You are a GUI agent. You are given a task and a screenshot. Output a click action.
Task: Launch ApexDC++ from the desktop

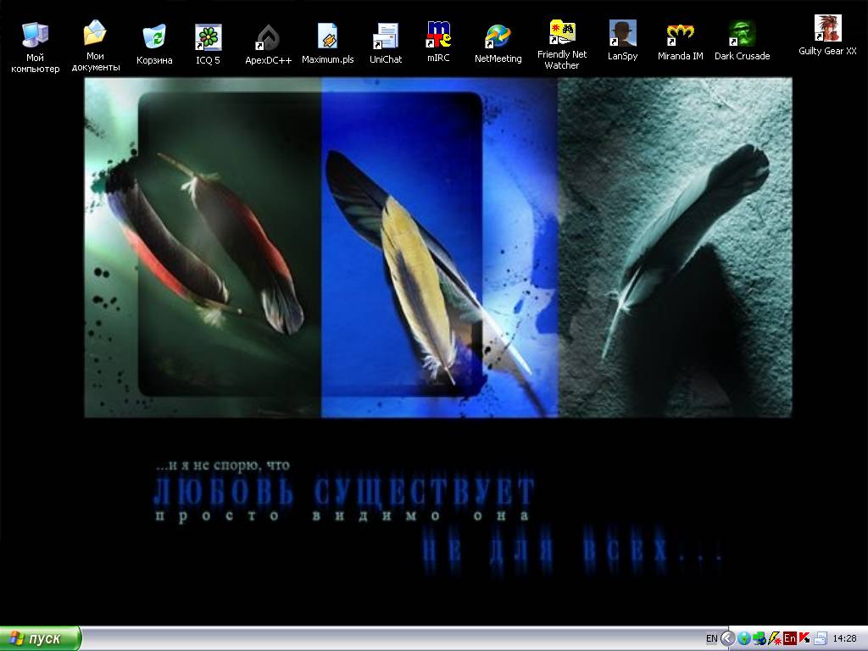point(268,37)
